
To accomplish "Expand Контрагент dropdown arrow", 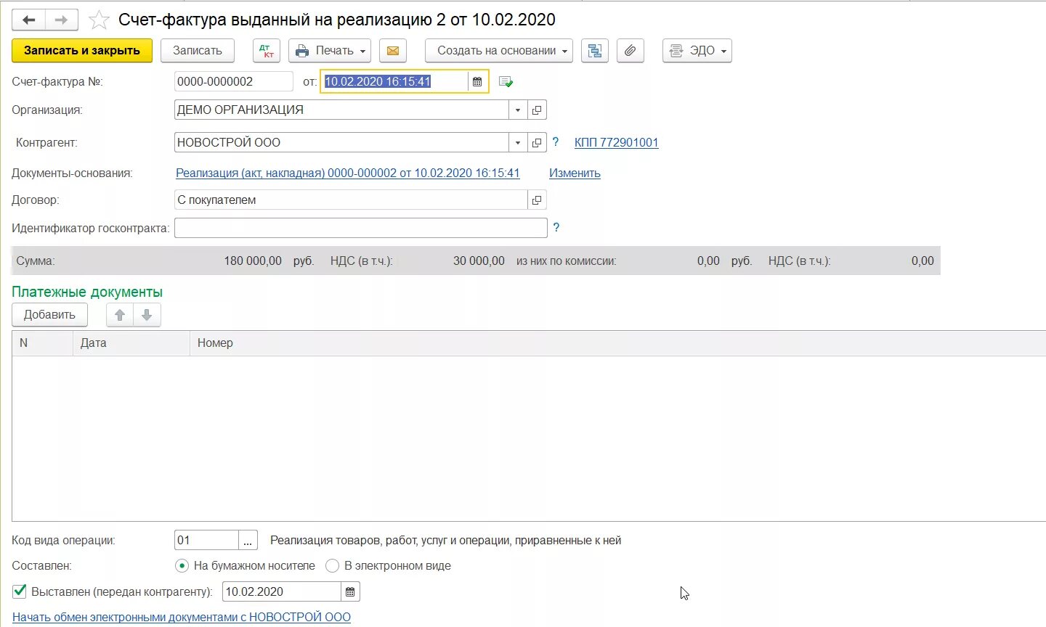I will 518,143.
